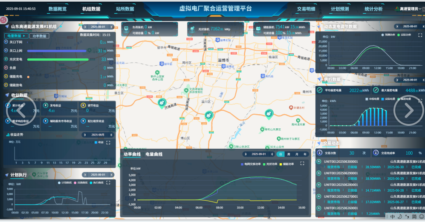This screenshot has width=425, height=222.
Task: Open date picker in 山东高速能源发展#1机组 header
Action: 98,26
